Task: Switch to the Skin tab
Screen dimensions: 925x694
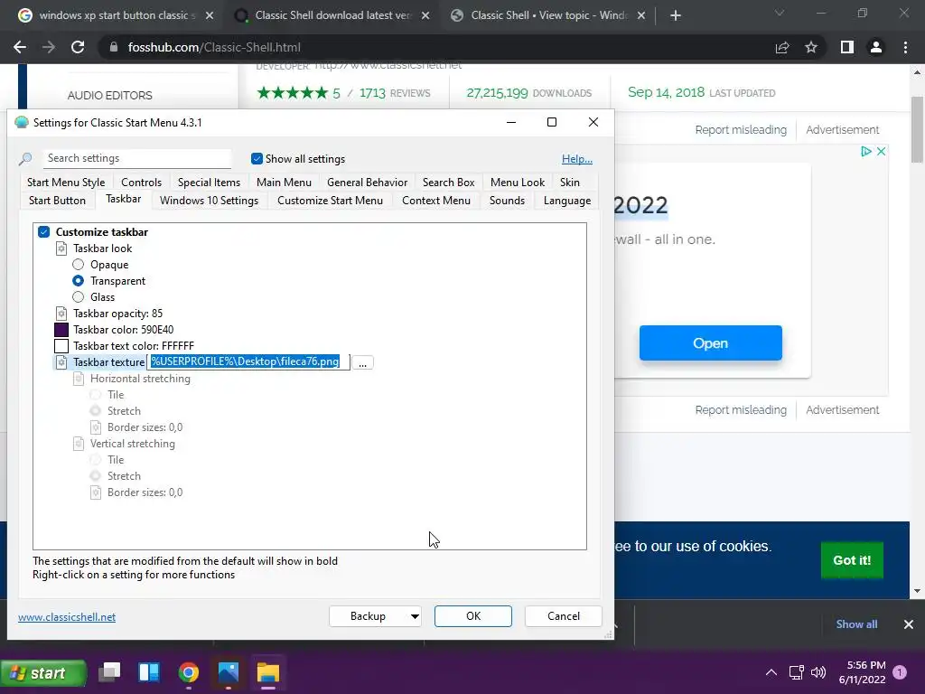Action: [569, 183]
